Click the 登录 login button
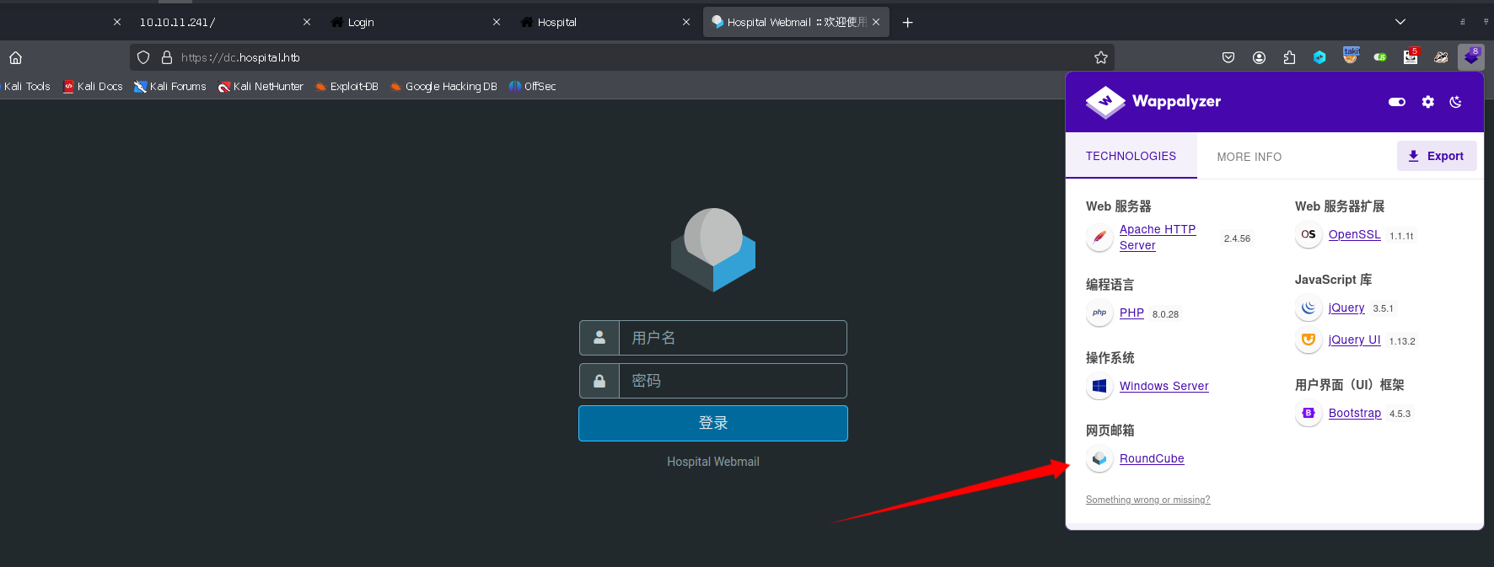Image resolution: width=1494 pixels, height=567 pixels. 713,423
